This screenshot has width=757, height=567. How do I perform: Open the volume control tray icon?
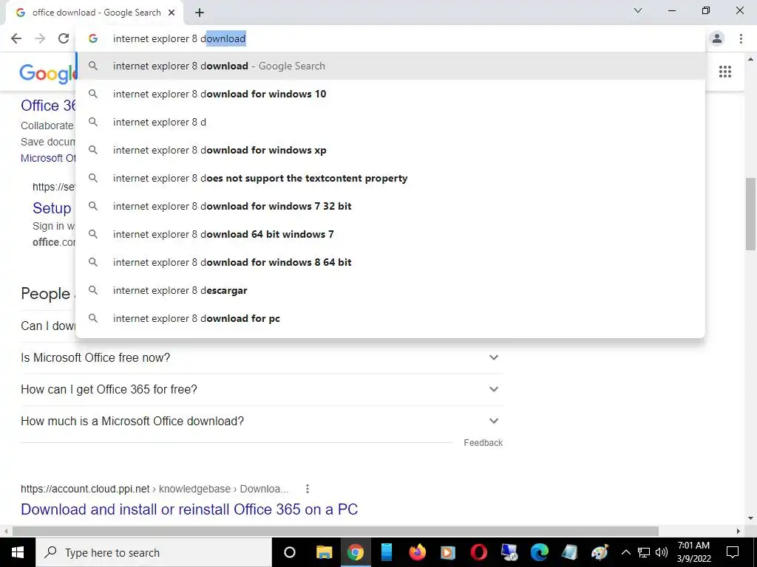click(x=662, y=552)
